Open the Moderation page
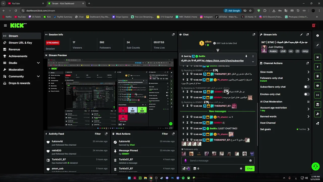Screen dimensions: 323x182 click(21, 70)
